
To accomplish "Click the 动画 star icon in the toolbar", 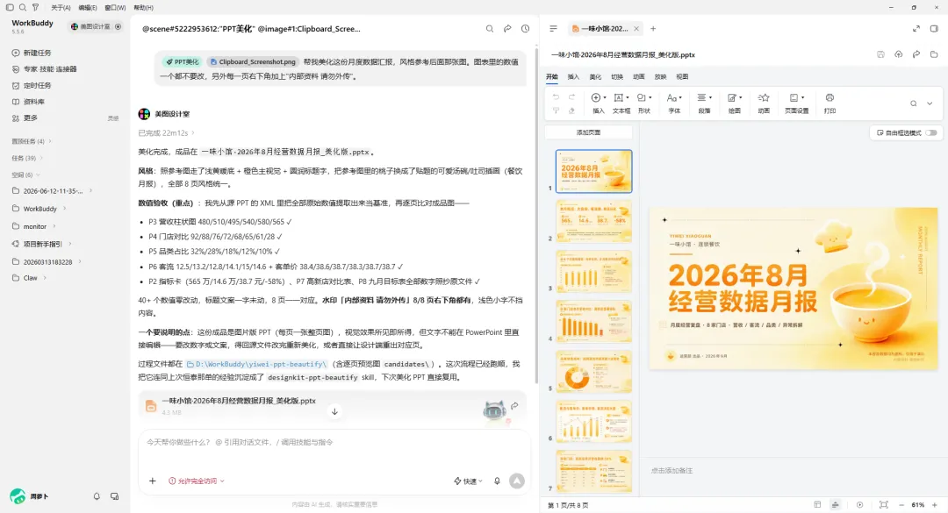I will 764,98.
